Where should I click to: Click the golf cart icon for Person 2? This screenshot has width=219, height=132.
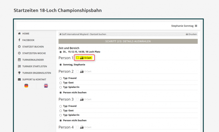[x=82, y=71]
